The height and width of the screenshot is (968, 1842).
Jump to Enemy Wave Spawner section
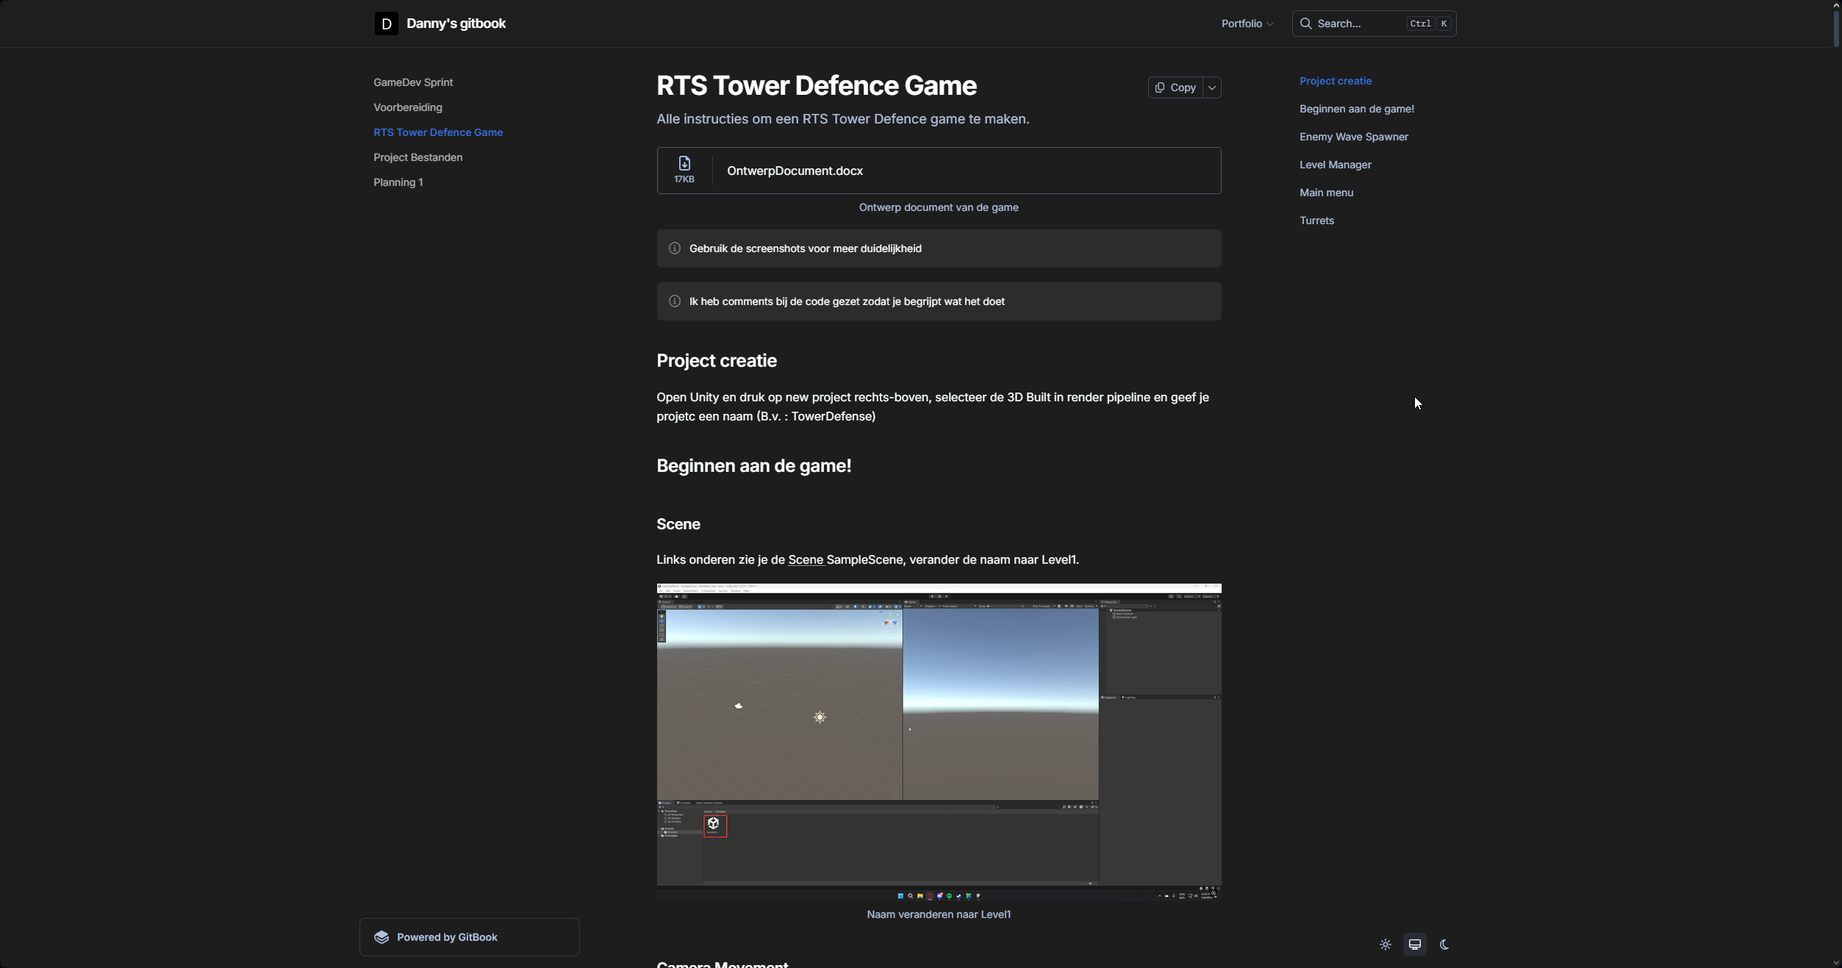pyautogui.click(x=1353, y=137)
